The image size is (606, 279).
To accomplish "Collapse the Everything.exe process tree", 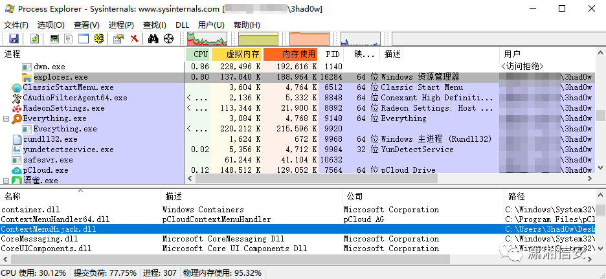I will (6, 118).
